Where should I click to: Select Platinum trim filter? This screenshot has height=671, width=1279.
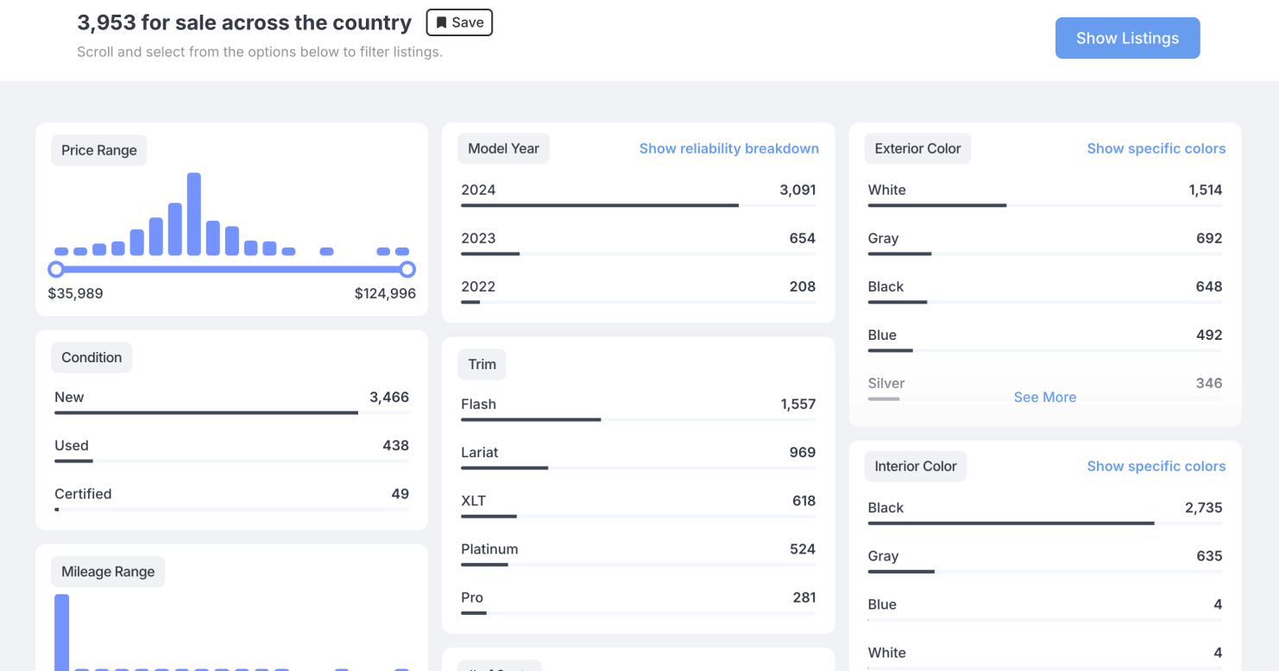638,549
